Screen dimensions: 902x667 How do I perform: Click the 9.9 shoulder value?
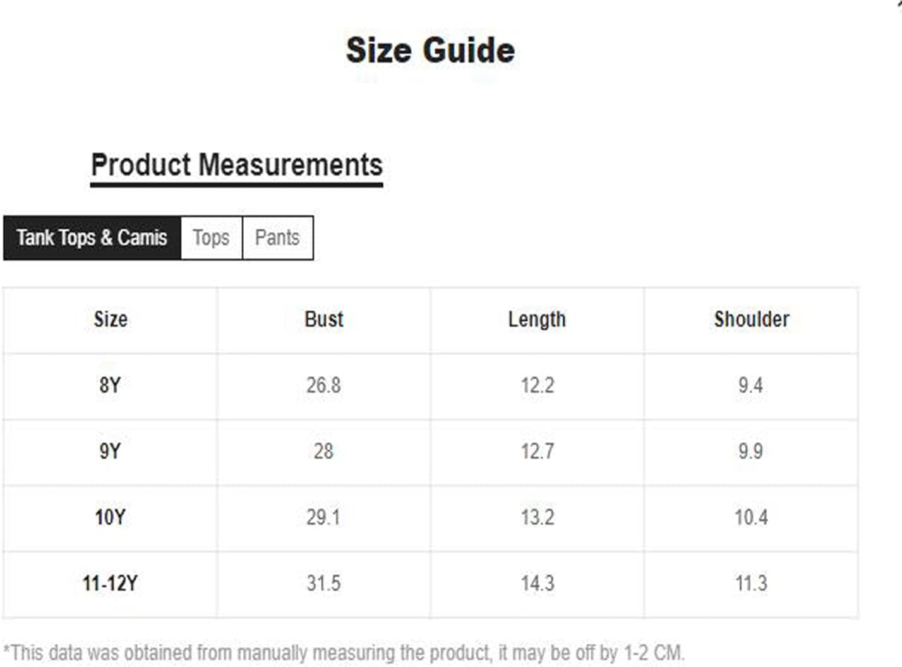751,452
